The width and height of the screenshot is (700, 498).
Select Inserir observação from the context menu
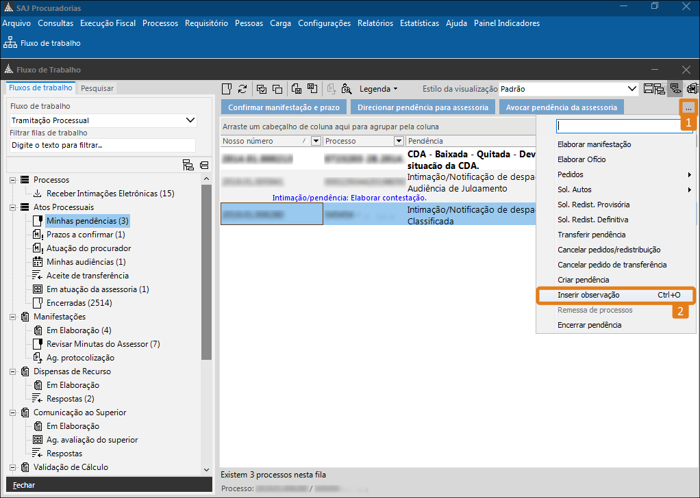tap(588, 295)
